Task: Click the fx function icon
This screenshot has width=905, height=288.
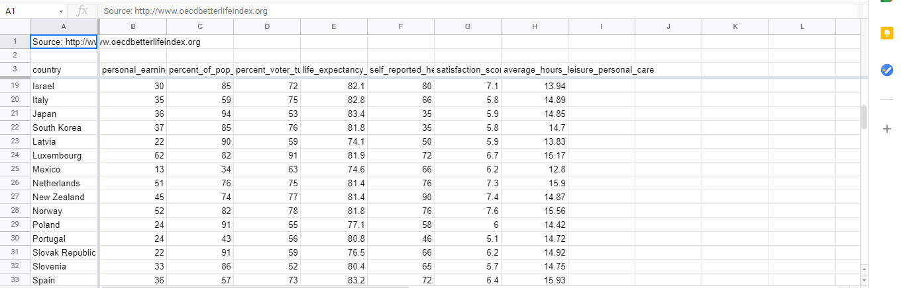Action: (x=82, y=11)
